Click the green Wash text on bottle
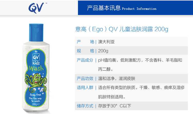 36,69
